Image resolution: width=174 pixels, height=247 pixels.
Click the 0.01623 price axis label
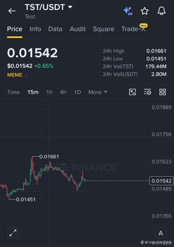161,162
